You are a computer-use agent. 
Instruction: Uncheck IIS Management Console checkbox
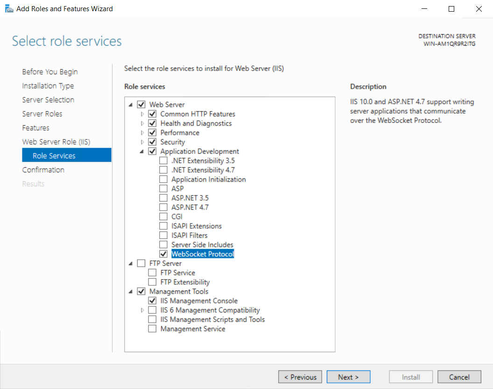tap(152, 301)
